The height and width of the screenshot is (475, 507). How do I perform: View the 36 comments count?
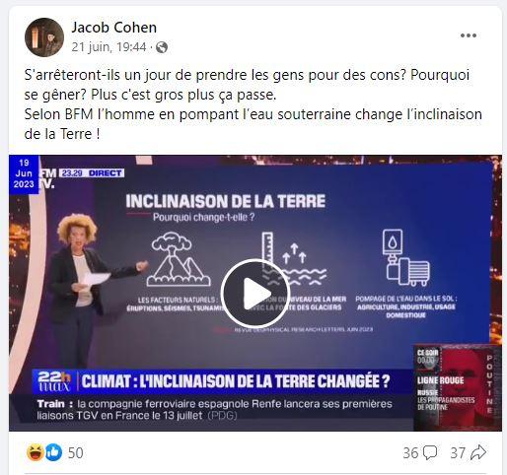click(x=410, y=453)
